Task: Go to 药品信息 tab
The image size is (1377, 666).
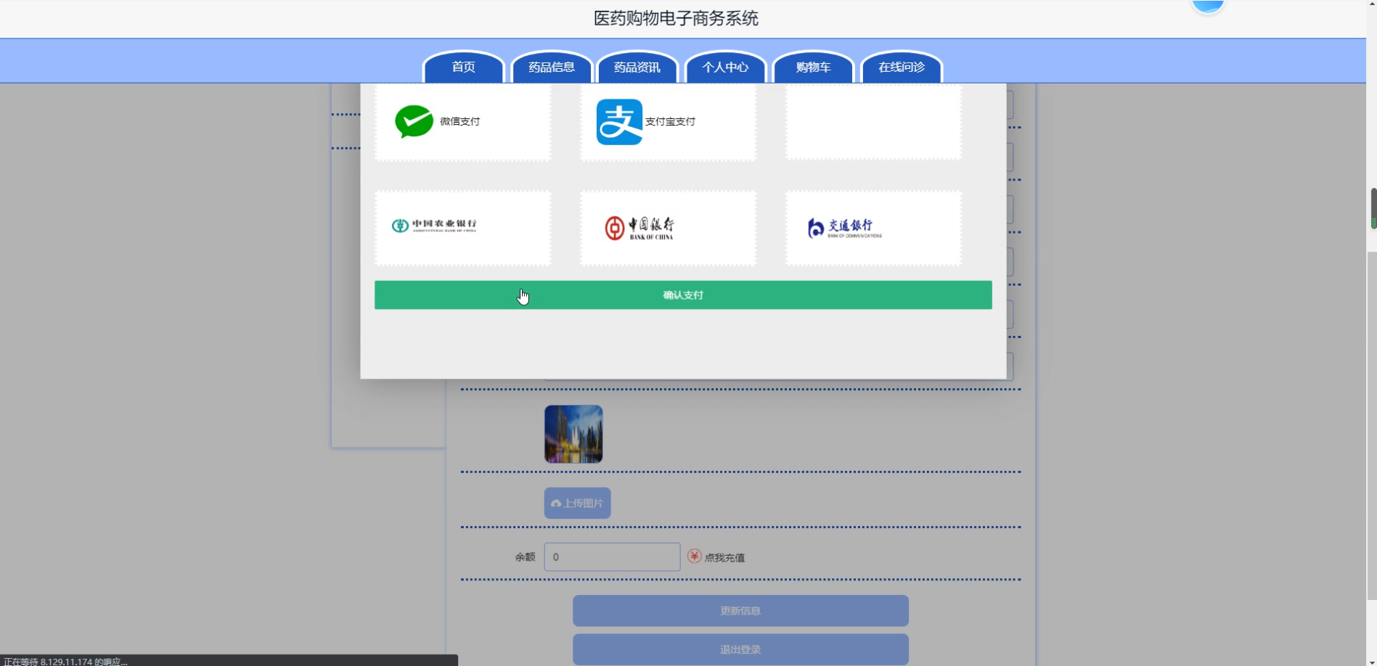Action: 551,67
